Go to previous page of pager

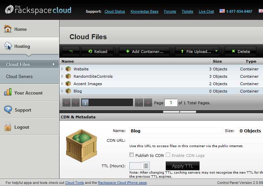[x=76, y=103]
